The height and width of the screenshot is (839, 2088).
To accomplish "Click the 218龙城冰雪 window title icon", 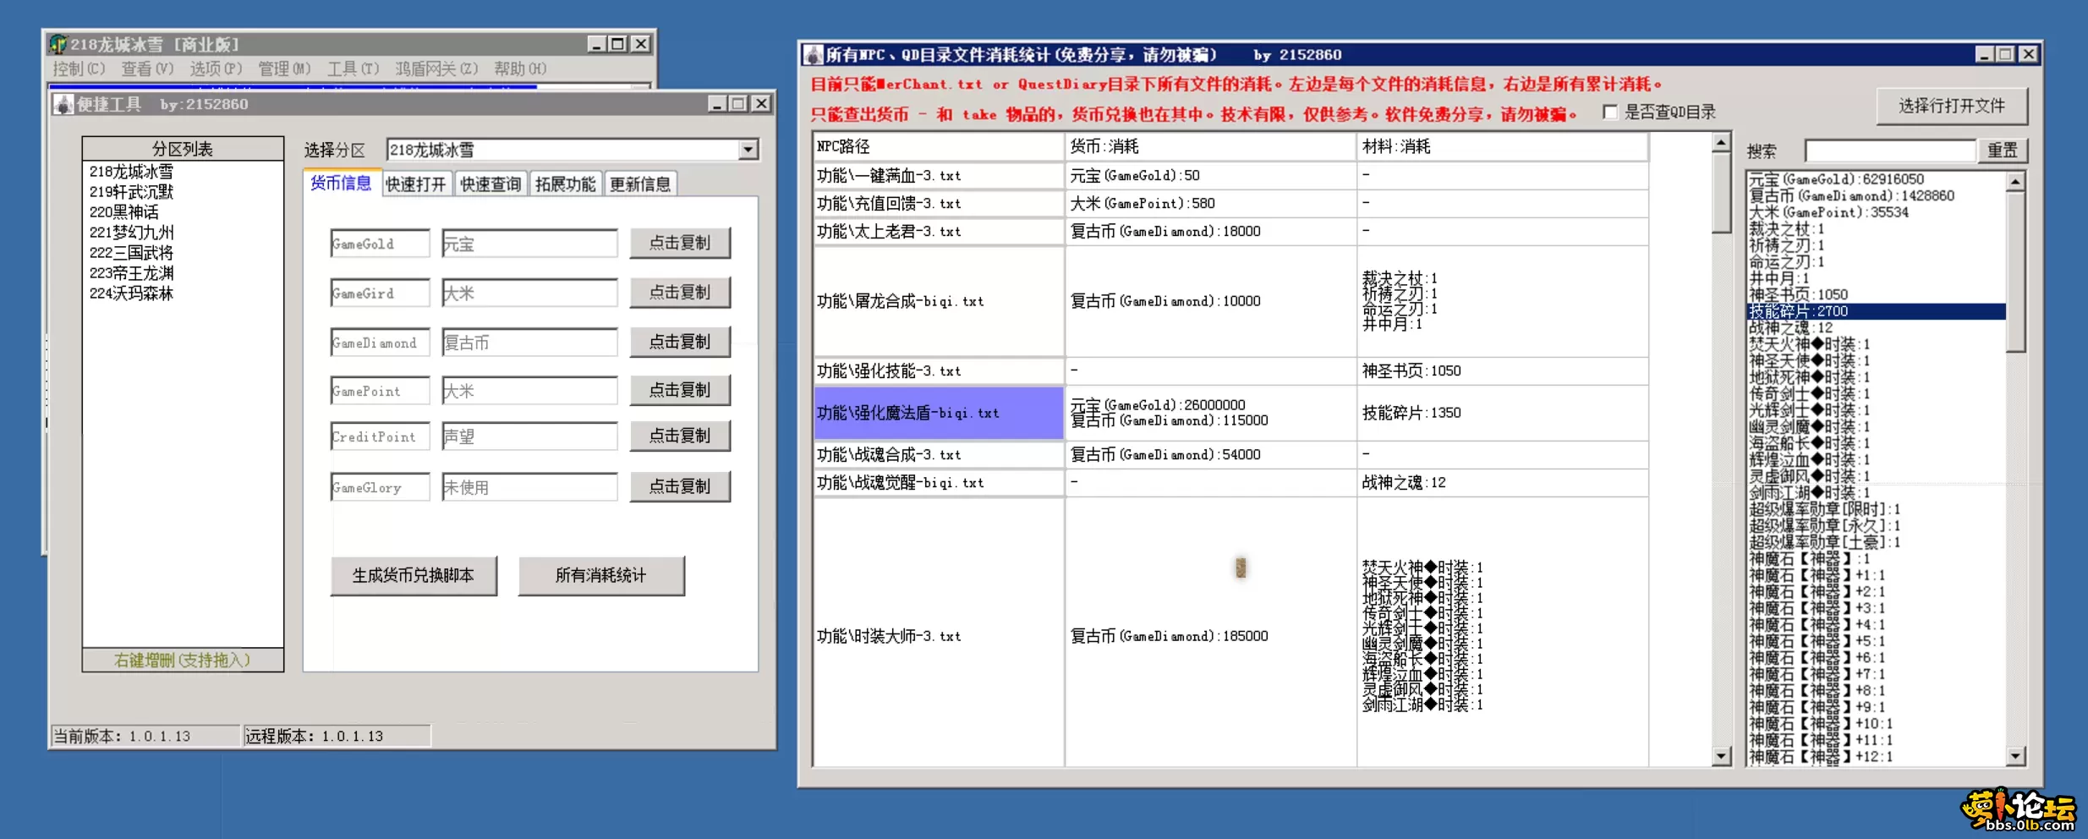I will (58, 44).
